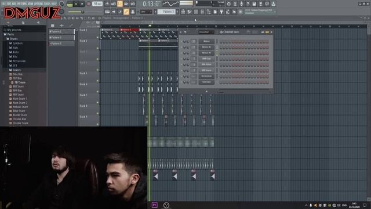Click the help question mark icon

[248, 4]
